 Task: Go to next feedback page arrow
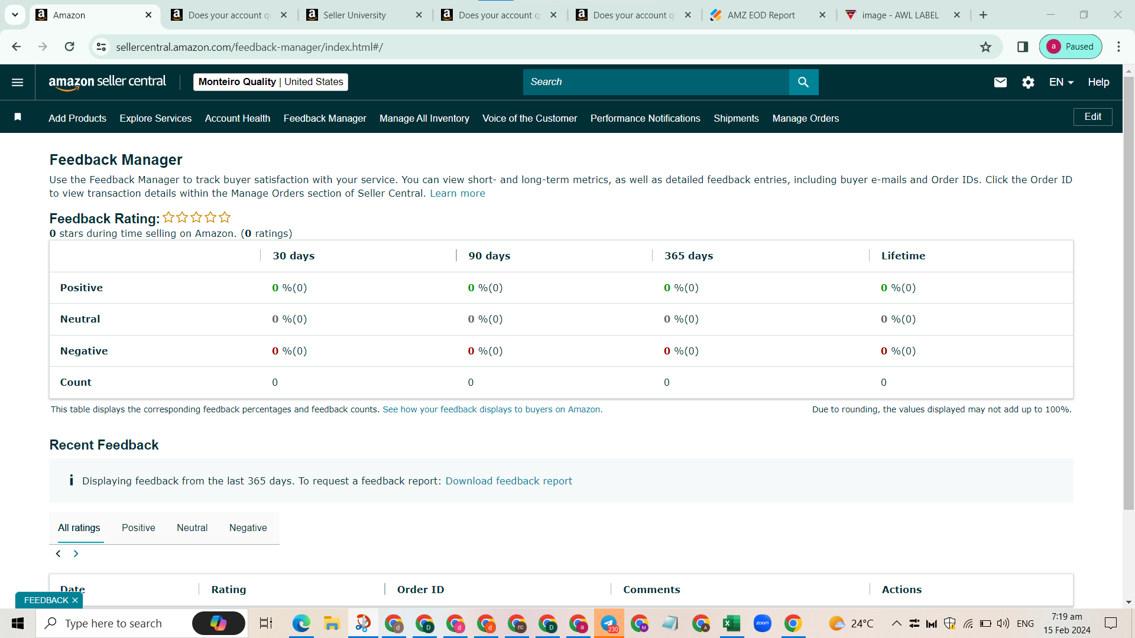pyautogui.click(x=76, y=554)
